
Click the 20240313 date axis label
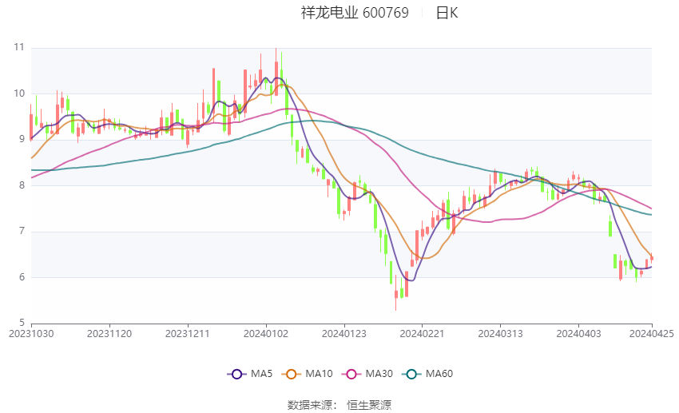coord(500,332)
